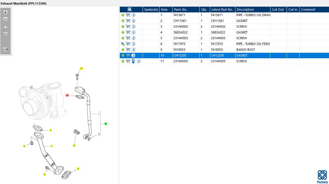Open info for 2314H005 screw
The image size is (329, 184).
pos(139,61)
